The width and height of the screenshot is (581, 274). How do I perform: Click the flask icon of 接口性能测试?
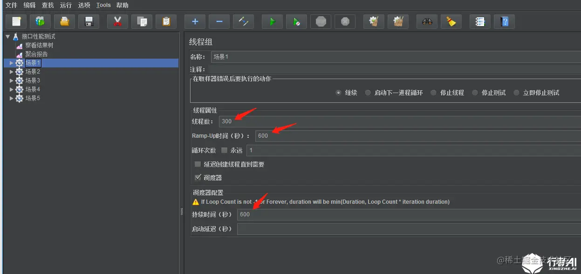pos(16,36)
